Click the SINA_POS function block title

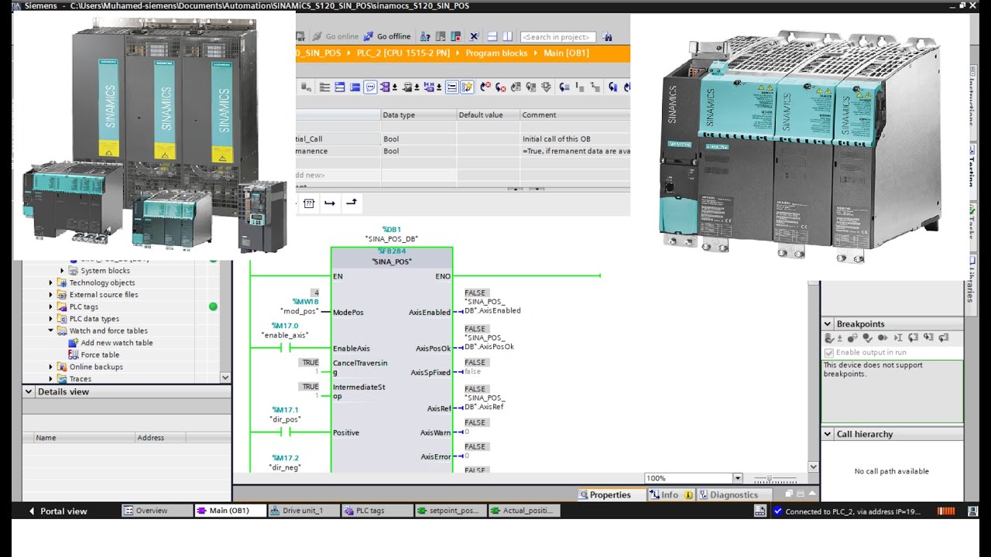coord(392,262)
